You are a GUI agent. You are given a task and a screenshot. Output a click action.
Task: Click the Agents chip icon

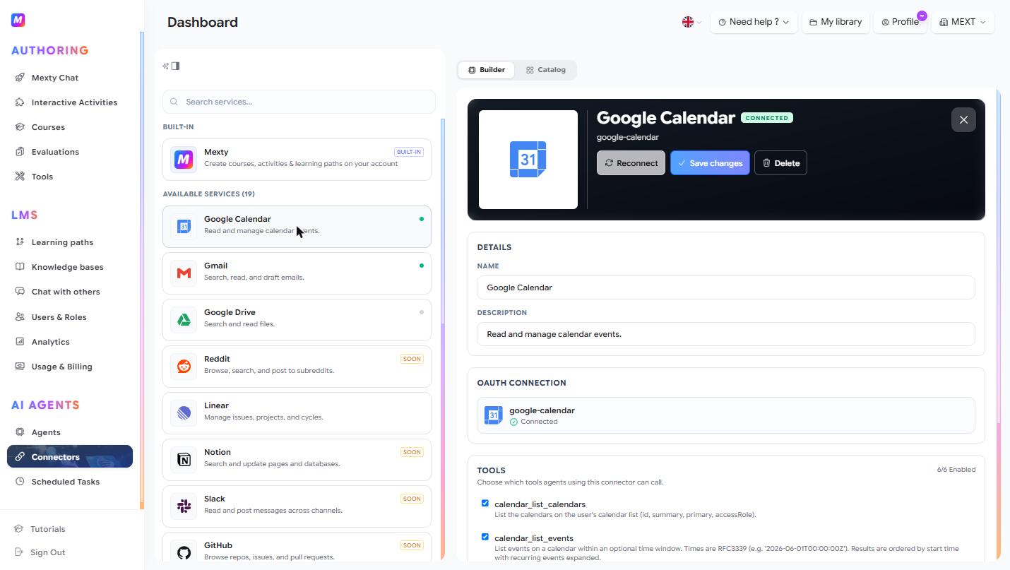click(x=20, y=432)
